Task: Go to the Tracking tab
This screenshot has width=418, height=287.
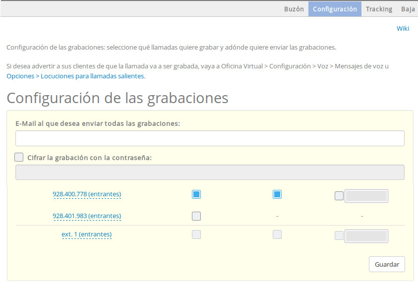Action: (379, 9)
